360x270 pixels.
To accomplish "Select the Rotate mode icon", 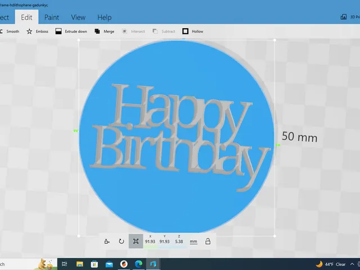I will (121, 241).
